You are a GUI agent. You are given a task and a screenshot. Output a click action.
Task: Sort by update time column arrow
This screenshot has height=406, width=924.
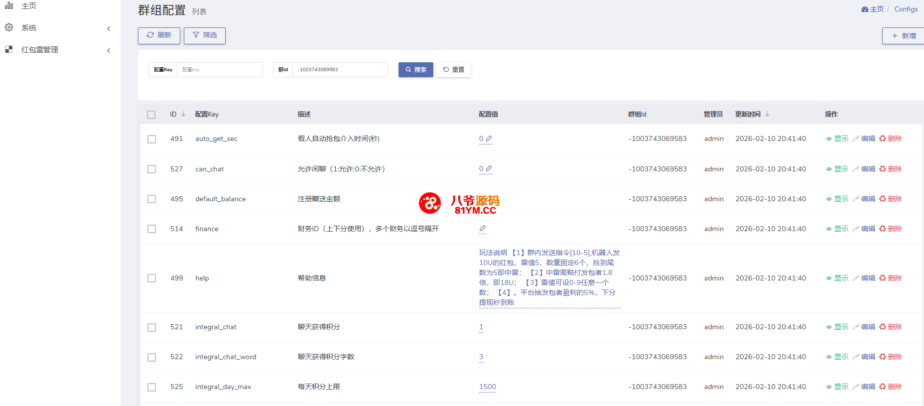coord(767,114)
